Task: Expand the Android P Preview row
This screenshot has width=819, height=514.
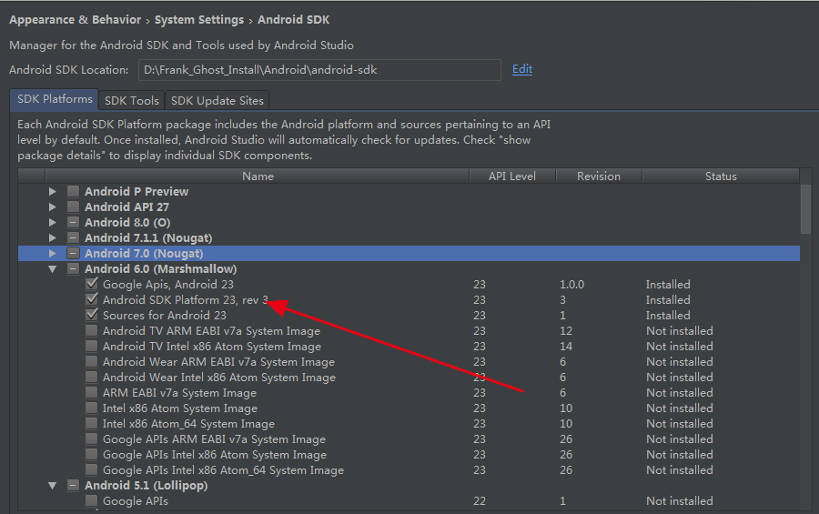Action: pos(52,192)
